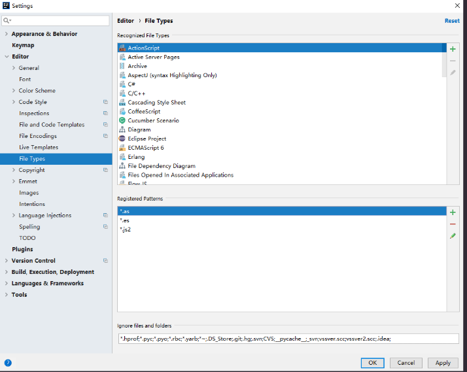Remove the selected recognized file type
This screenshot has height=372, width=467.
tap(453, 61)
